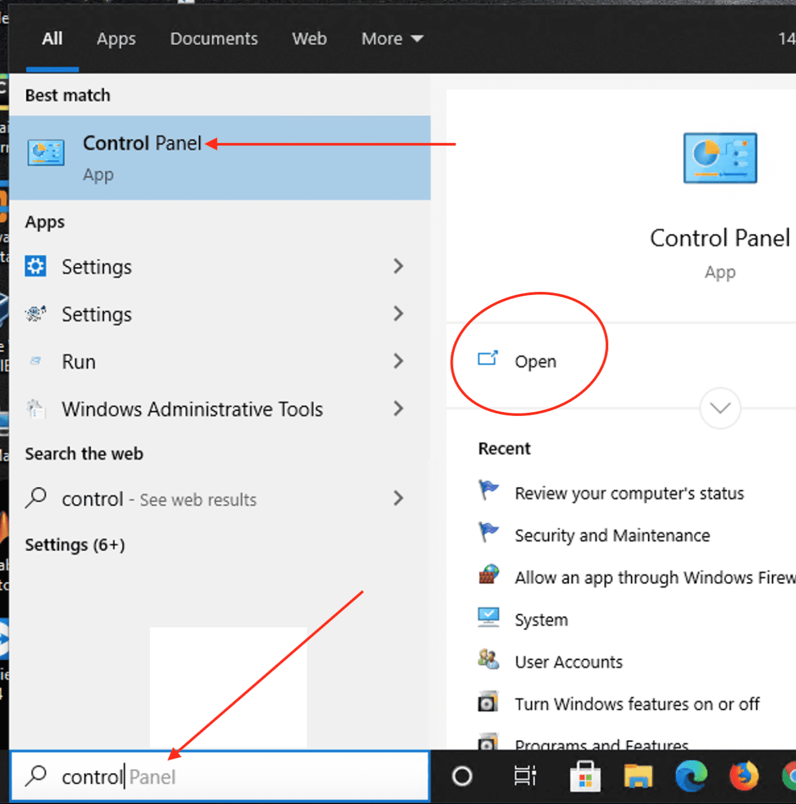This screenshot has width=796, height=804.
Task: Select the Control Panel best match result
Action: 220,158
